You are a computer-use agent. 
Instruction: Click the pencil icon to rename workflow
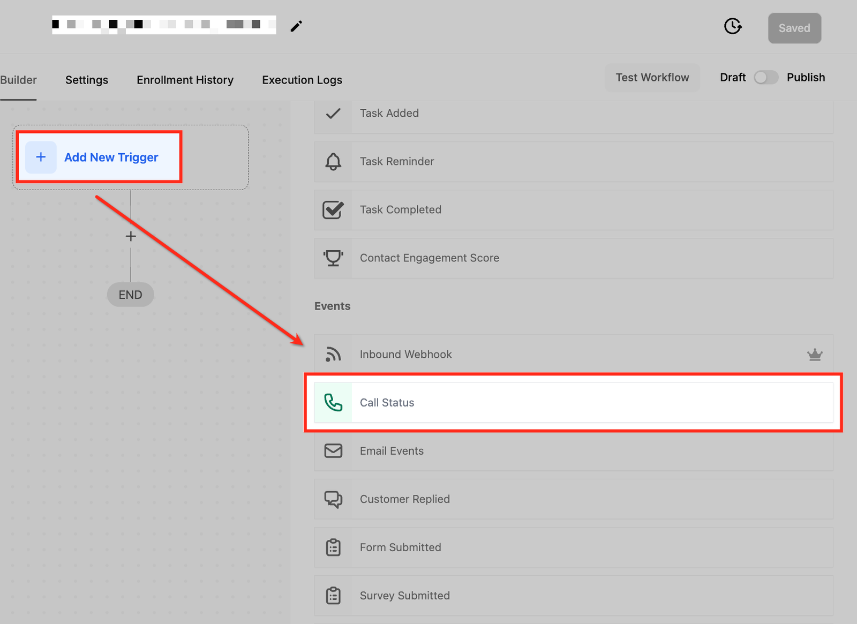coord(296,26)
